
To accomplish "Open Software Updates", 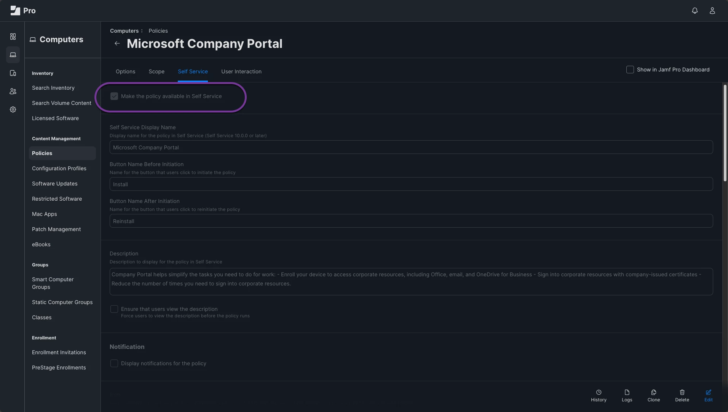I will pos(55,184).
